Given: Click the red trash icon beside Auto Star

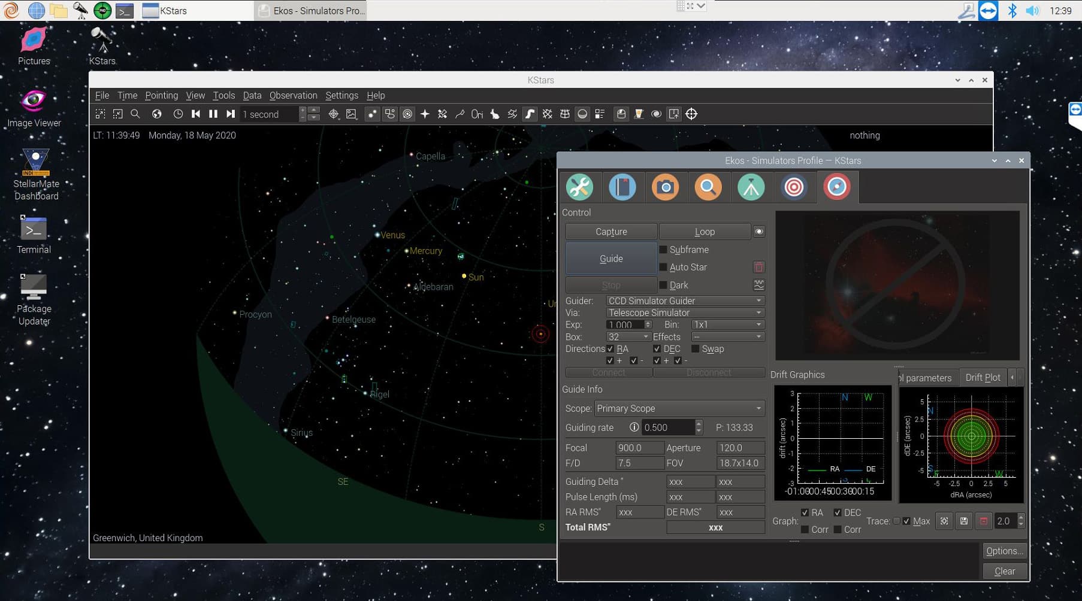Looking at the screenshot, I should point(758,267).
